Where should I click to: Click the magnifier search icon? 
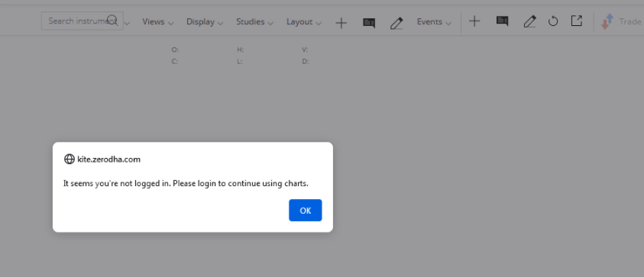pyautogui.click(x=112, y=20)
